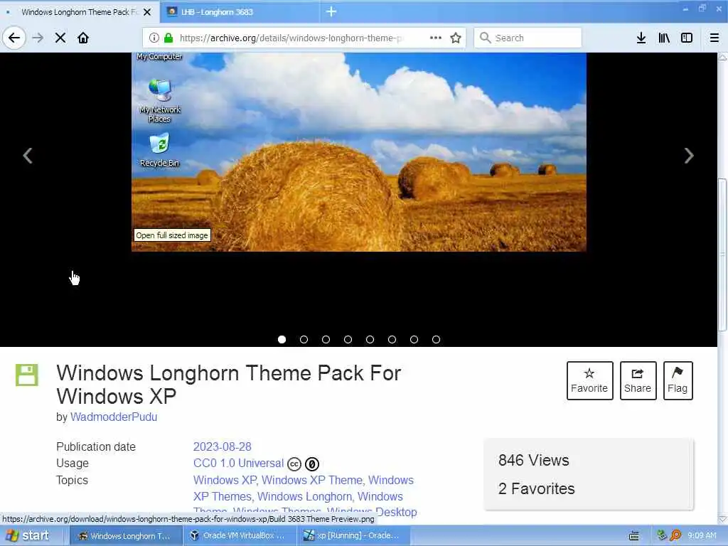Image resolution: width=728 pixels, height=546 pixels.
Task: Click the orange magnifier tray icon
Action: pos(675,536)
